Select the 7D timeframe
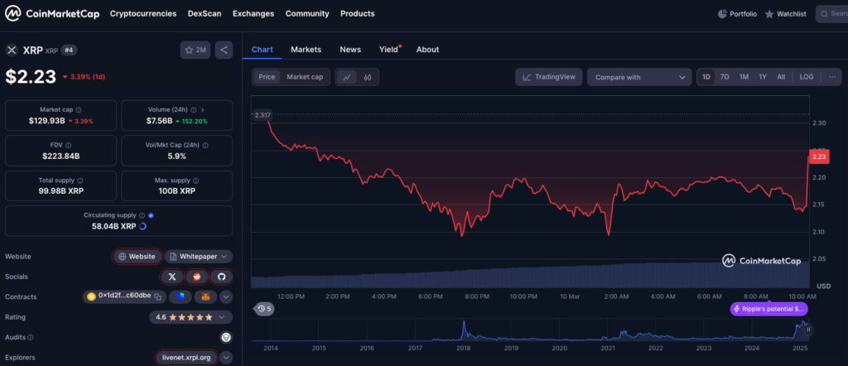 (725, 77)
